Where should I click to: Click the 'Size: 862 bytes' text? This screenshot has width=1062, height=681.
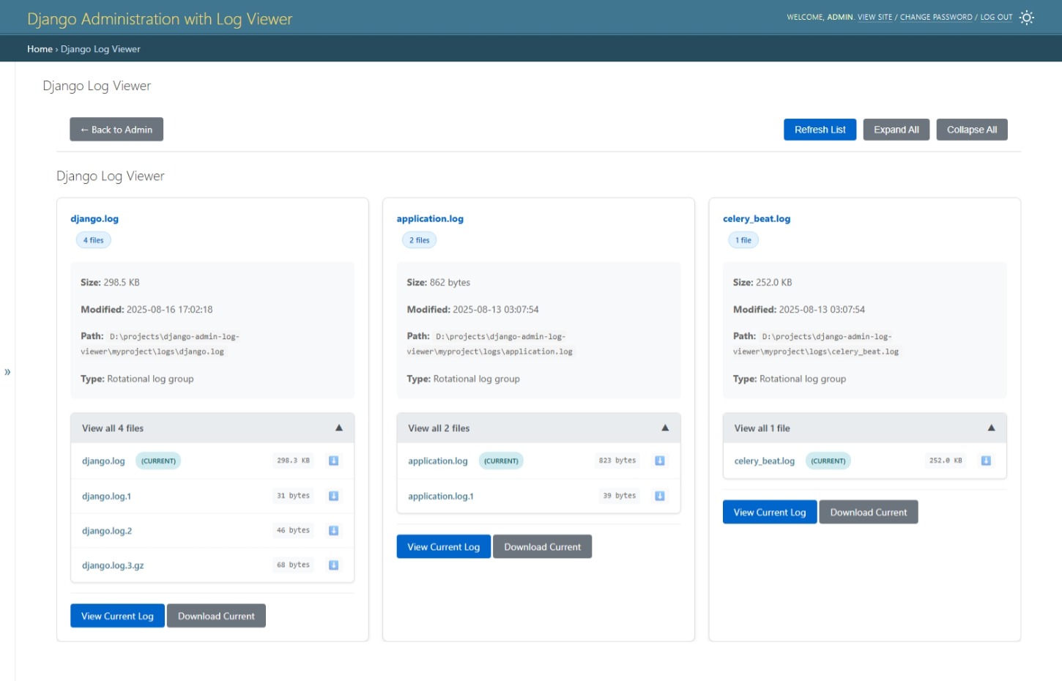tap(439, 283)
